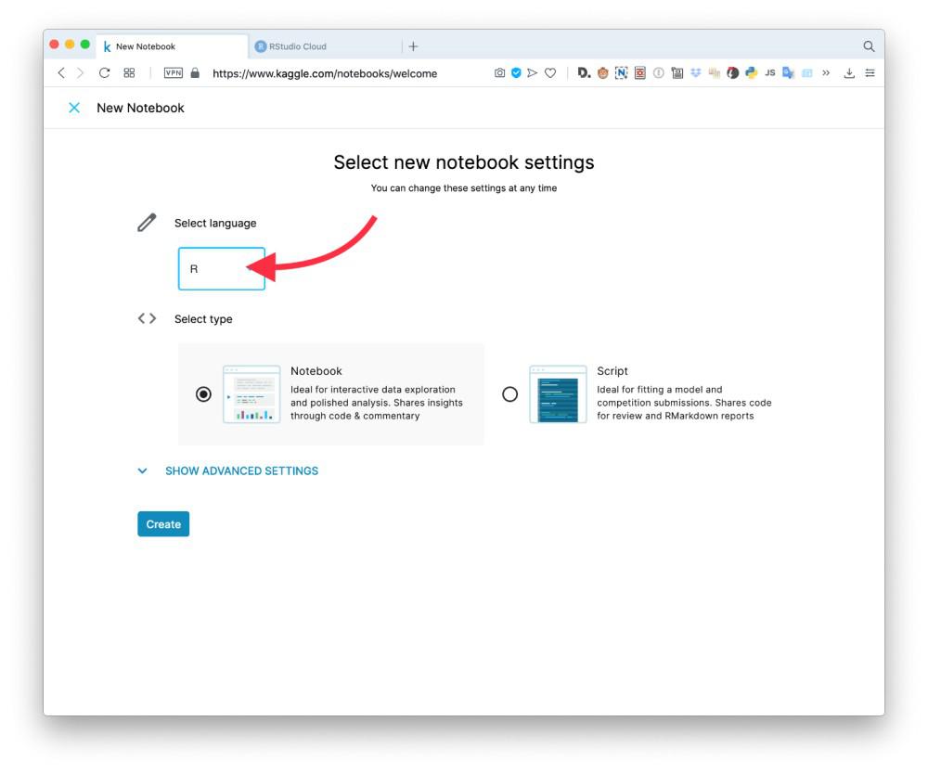Screen dimensions: 928x773
Task: Open the D. extension icon
Action: (x=584, y=72)
